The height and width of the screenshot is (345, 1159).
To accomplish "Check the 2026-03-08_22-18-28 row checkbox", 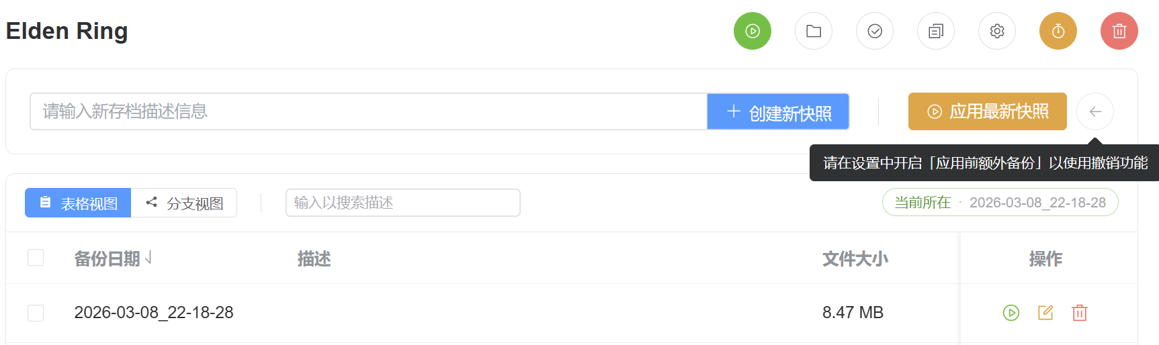I will coord(36,313).
